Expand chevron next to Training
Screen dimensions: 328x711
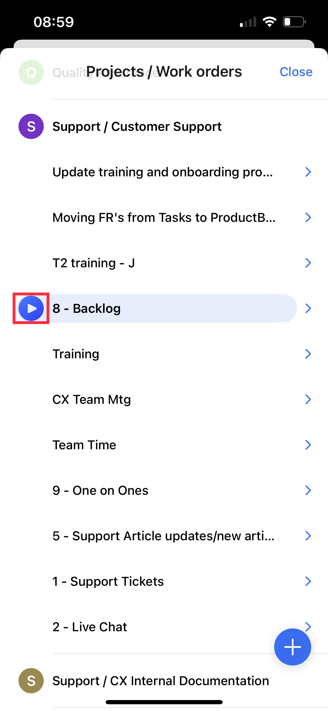point(308,354)
